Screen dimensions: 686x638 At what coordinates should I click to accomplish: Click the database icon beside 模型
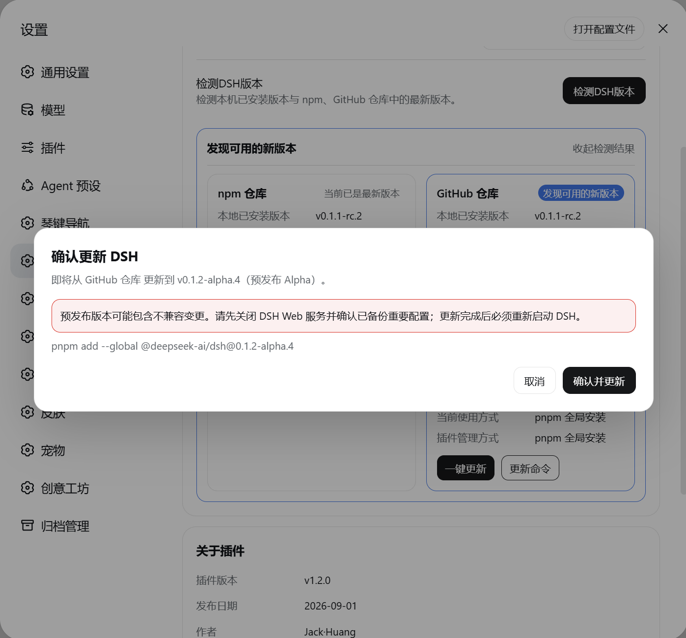pos(27,110)
